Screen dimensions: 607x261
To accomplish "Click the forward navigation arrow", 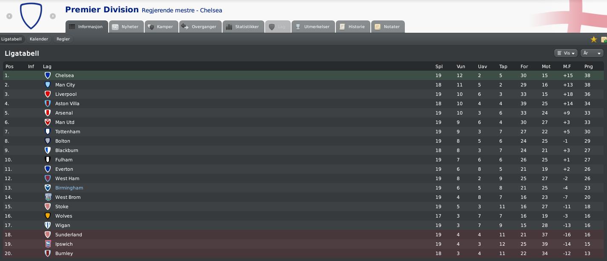I will click(x=53, y=16).
